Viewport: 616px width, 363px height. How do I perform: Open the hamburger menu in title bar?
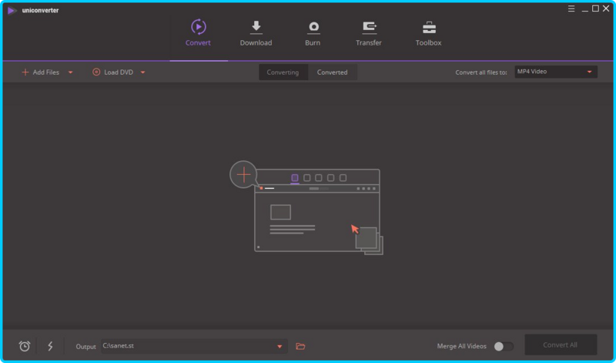pyautogui.click(x=571, y=8)
